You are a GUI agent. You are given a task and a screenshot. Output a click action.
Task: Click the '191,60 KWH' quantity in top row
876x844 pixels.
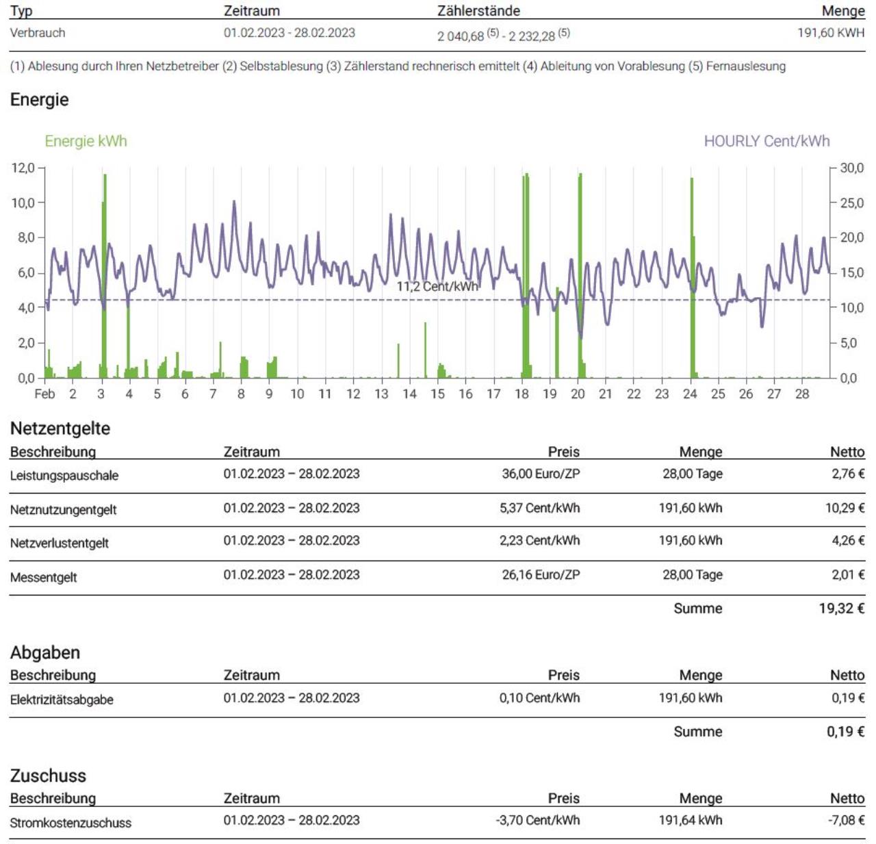[x=831, y=32]
